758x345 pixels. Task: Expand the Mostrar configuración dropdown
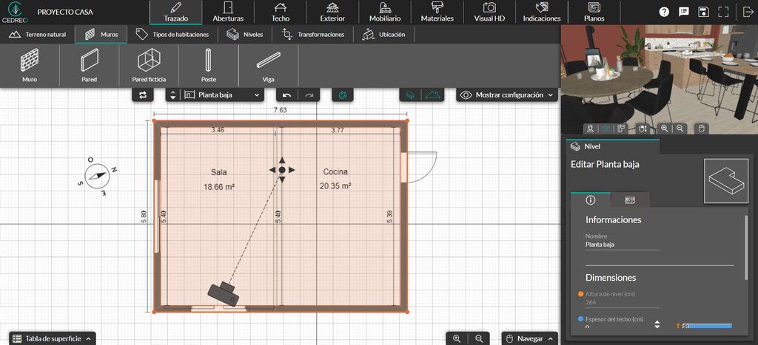[506, 95]
